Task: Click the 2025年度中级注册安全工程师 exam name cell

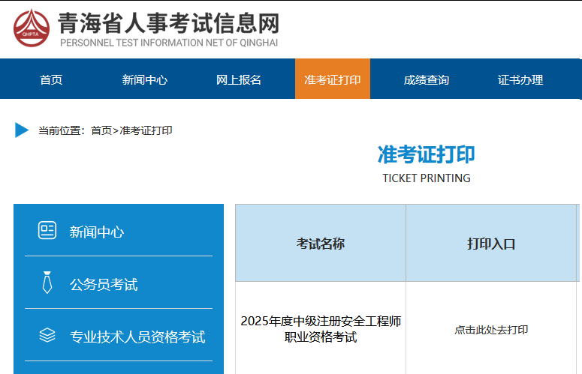Action: (x=321, y=329)
